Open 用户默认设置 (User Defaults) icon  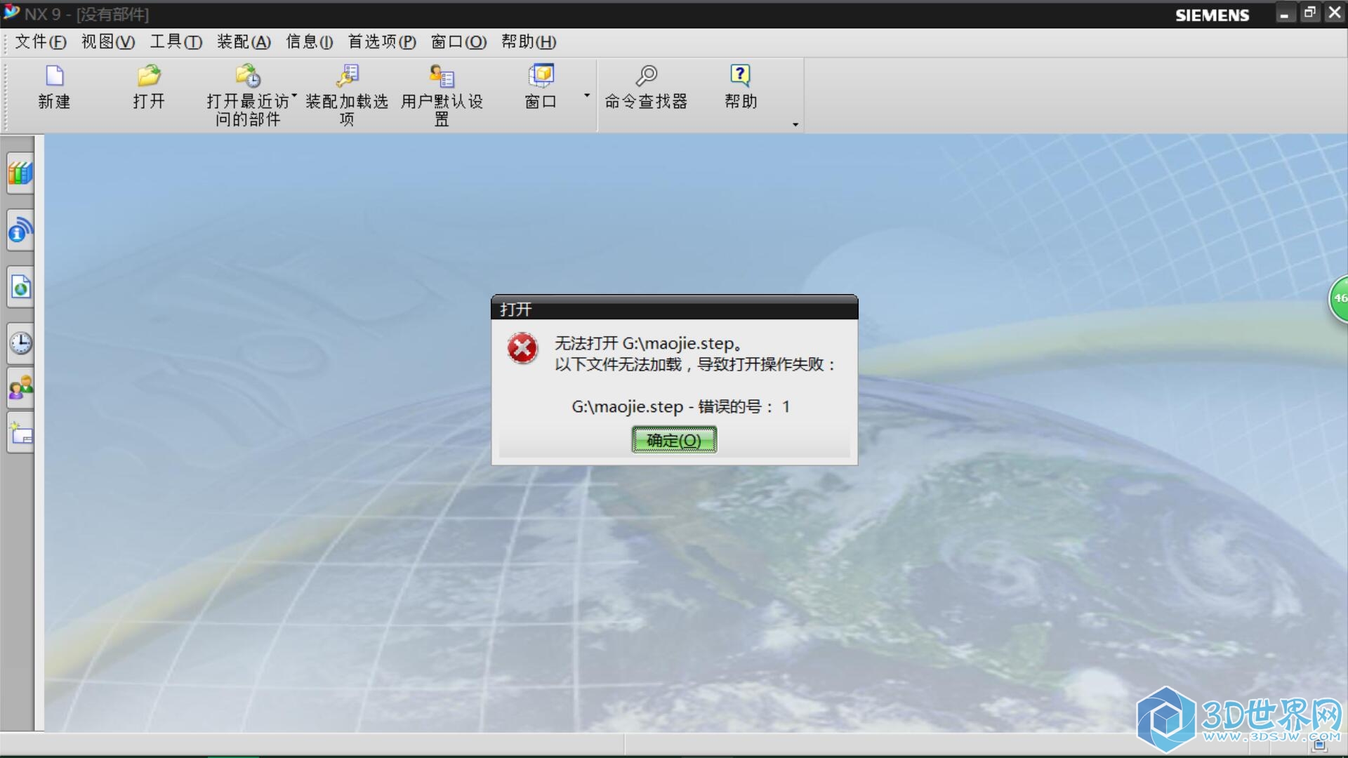(442, 76)
